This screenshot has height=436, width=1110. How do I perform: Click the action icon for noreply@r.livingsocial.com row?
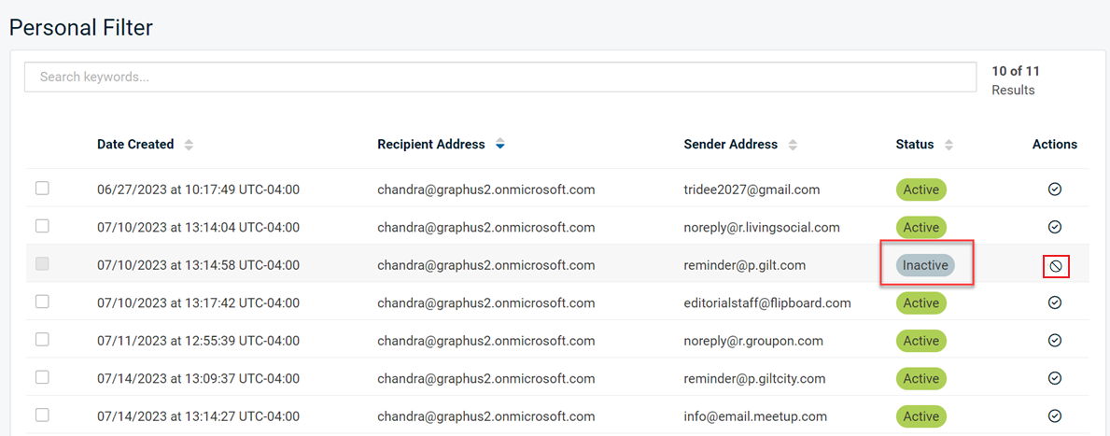pyautogui.click(x=1054, y=227)
